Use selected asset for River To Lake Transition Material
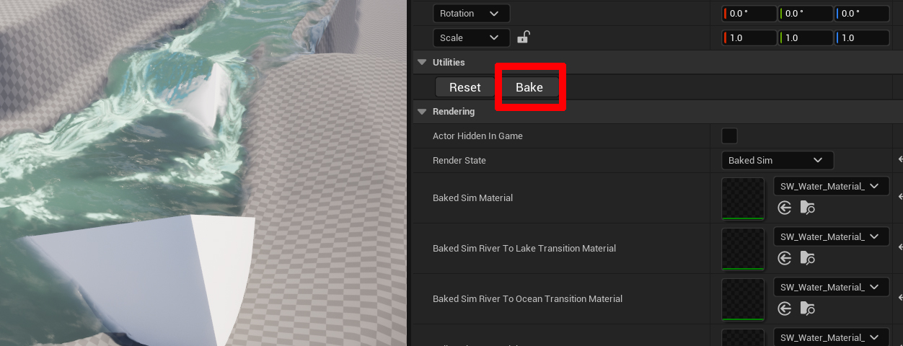Screen dimensions: 903x346 point(785,258)
